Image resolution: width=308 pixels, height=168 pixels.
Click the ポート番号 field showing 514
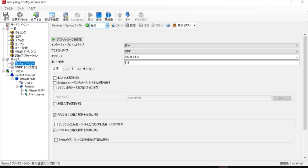[211, 63]
